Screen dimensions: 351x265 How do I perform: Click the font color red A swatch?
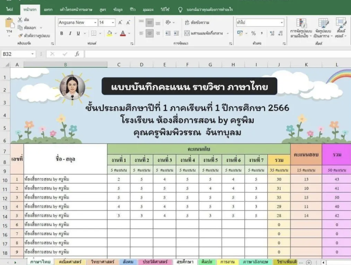coord(123,33)
